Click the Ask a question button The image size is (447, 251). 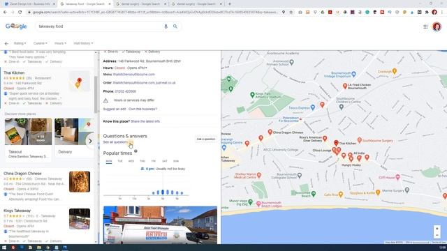[x=206, y=139]
